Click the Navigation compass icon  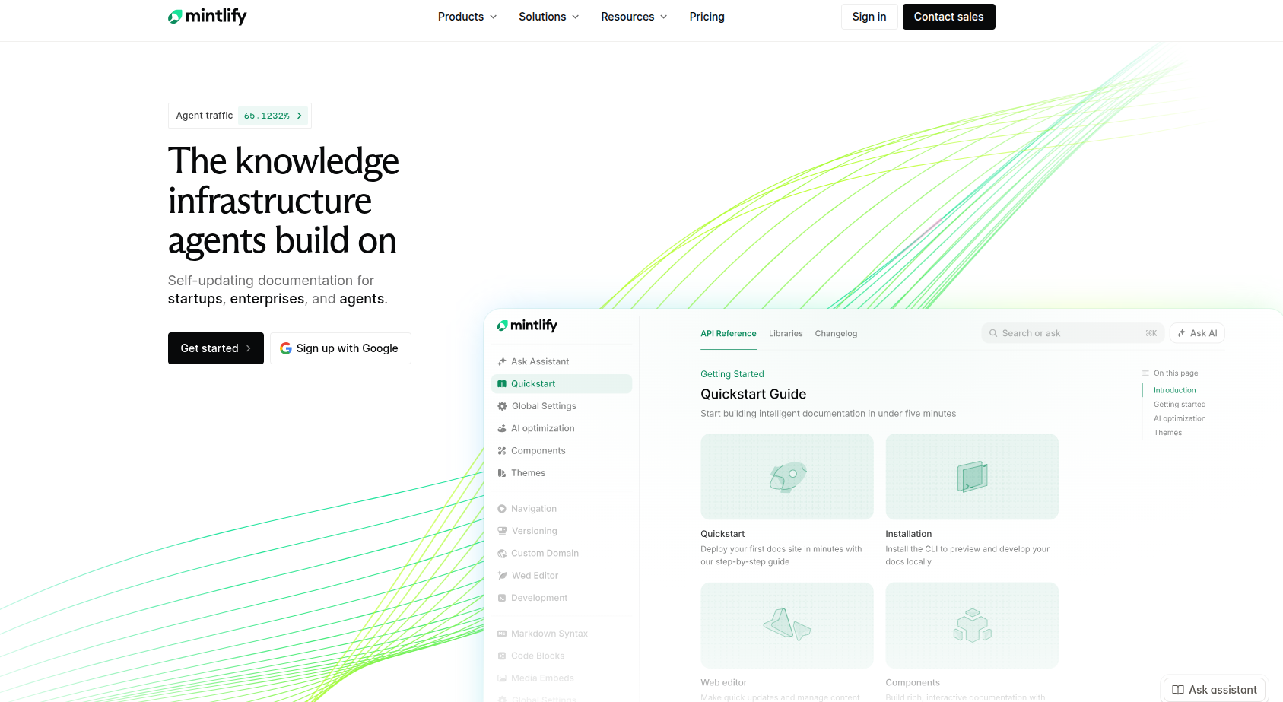click(502, 509)
